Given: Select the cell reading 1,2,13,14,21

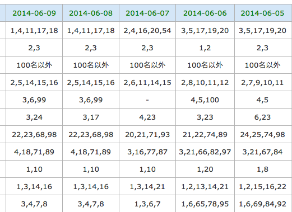Looking at the screenshot, I should (205, 186).
